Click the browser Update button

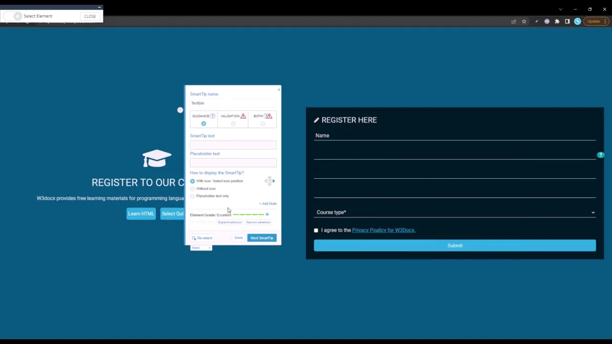point(596,21)
